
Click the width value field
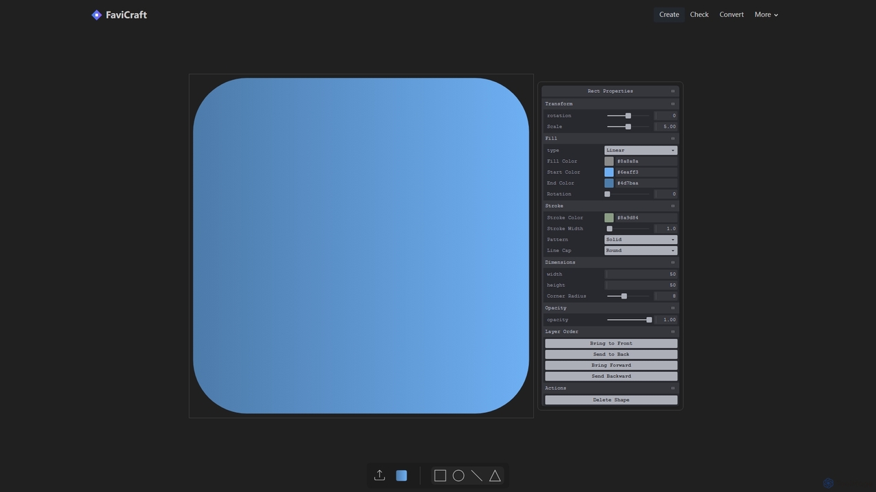[x=641, y=275]
